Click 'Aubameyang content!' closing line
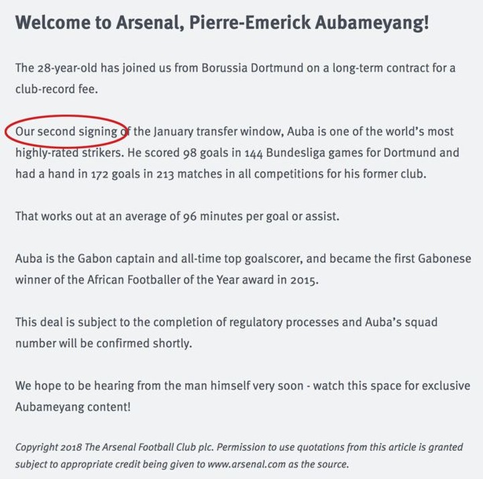The width and height of the screenshot is (483, 479). (x=73, y=407)
